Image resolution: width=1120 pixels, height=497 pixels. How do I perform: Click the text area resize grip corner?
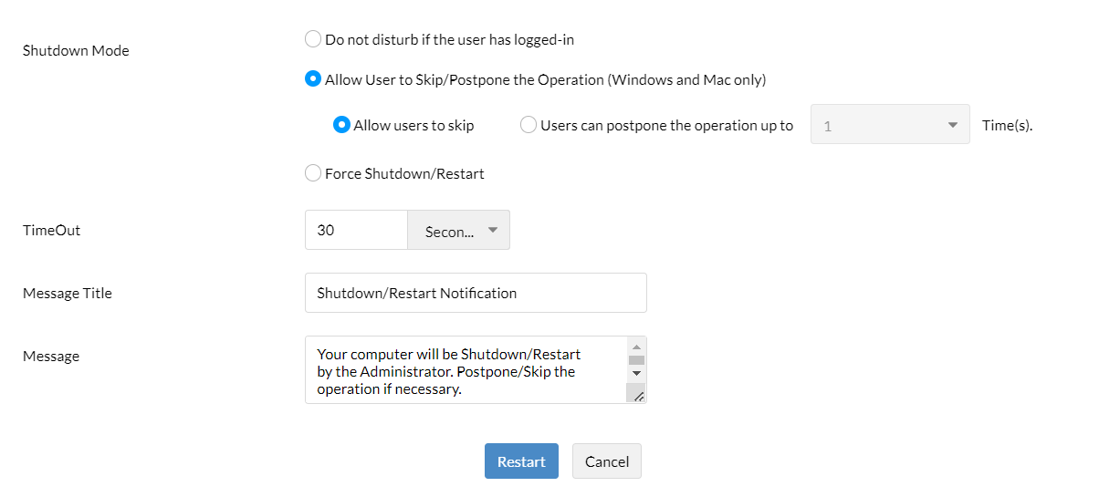(638, 395)
